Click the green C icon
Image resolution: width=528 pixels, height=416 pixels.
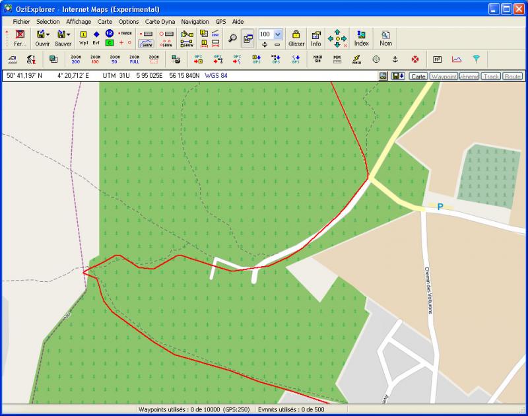(x=109, y=43)
